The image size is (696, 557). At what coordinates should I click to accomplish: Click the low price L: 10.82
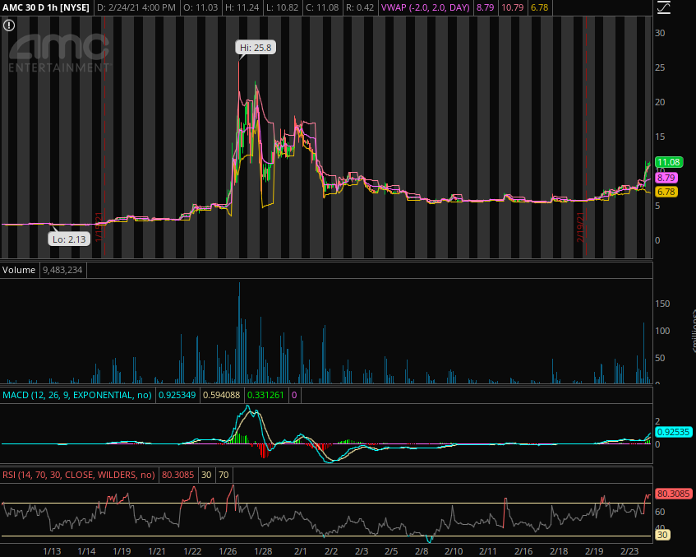click(x=283, y=7)
